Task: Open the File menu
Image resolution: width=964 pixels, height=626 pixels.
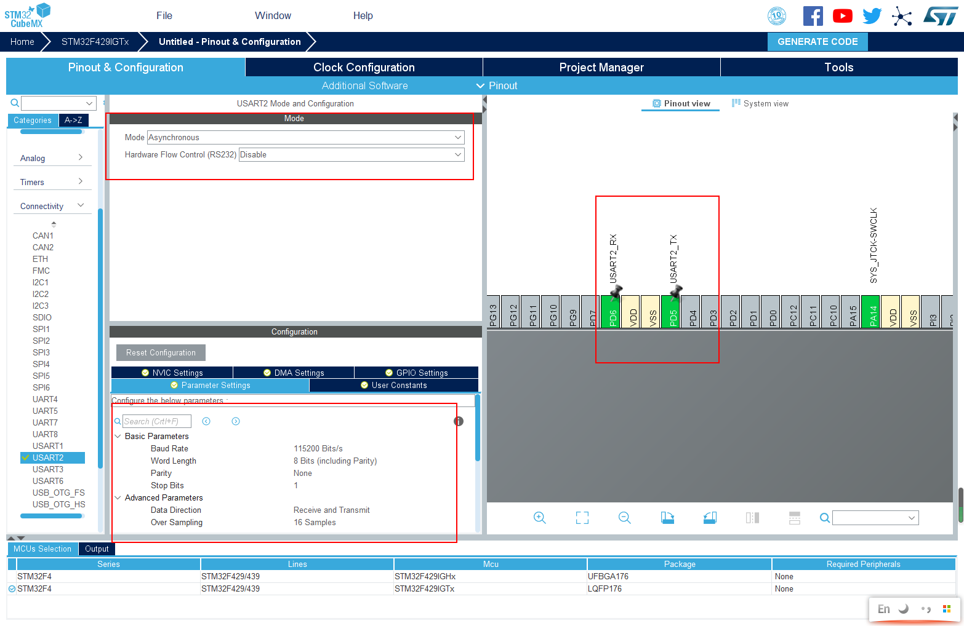Action: pyautogui.click(x=164, y=15)
